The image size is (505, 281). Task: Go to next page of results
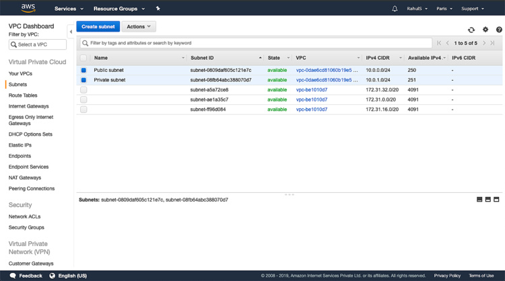point(483,43)
